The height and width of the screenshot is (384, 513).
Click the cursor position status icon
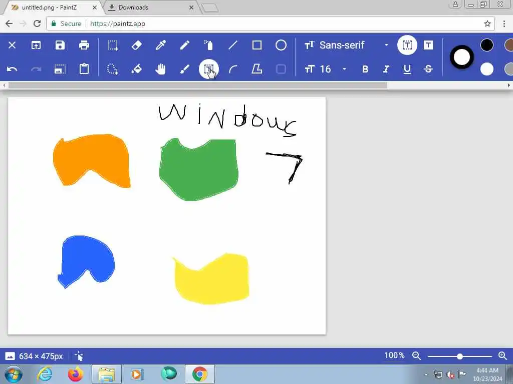(79, 356)
